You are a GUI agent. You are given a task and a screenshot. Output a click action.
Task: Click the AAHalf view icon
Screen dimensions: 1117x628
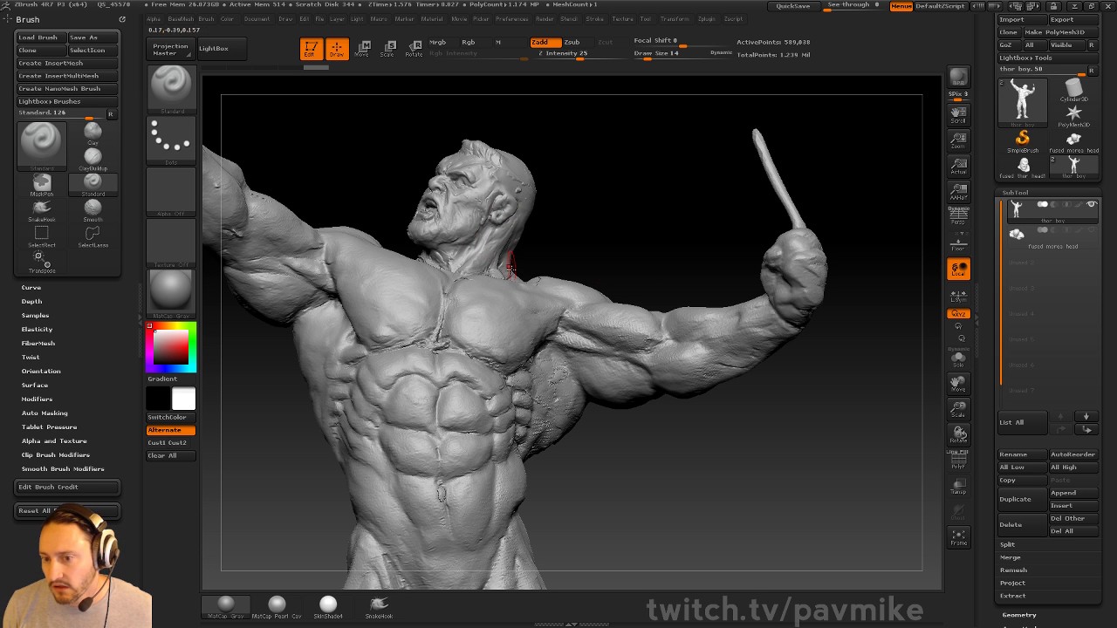click(x=958, y=191)
